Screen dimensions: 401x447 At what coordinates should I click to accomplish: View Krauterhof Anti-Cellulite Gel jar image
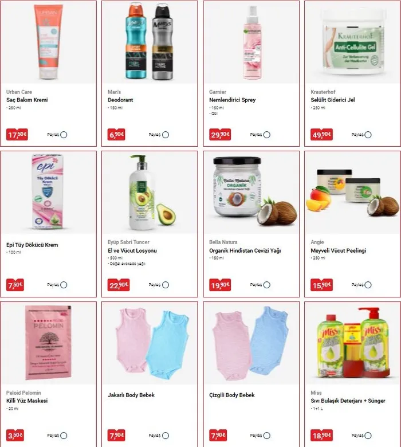(x=352, y=42)
